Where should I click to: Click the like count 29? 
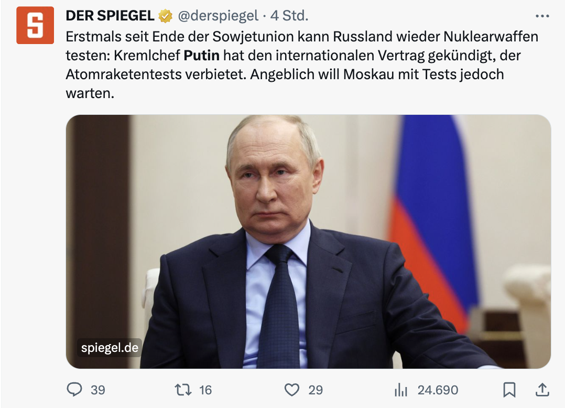pos(316,390)
